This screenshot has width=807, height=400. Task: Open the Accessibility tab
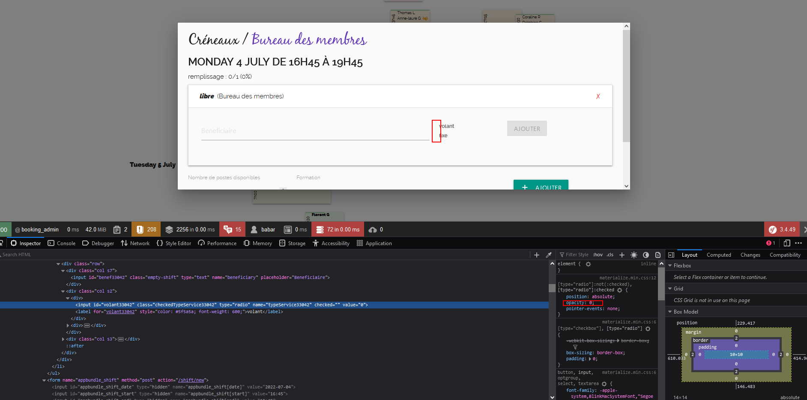click(x=331, y=243)
